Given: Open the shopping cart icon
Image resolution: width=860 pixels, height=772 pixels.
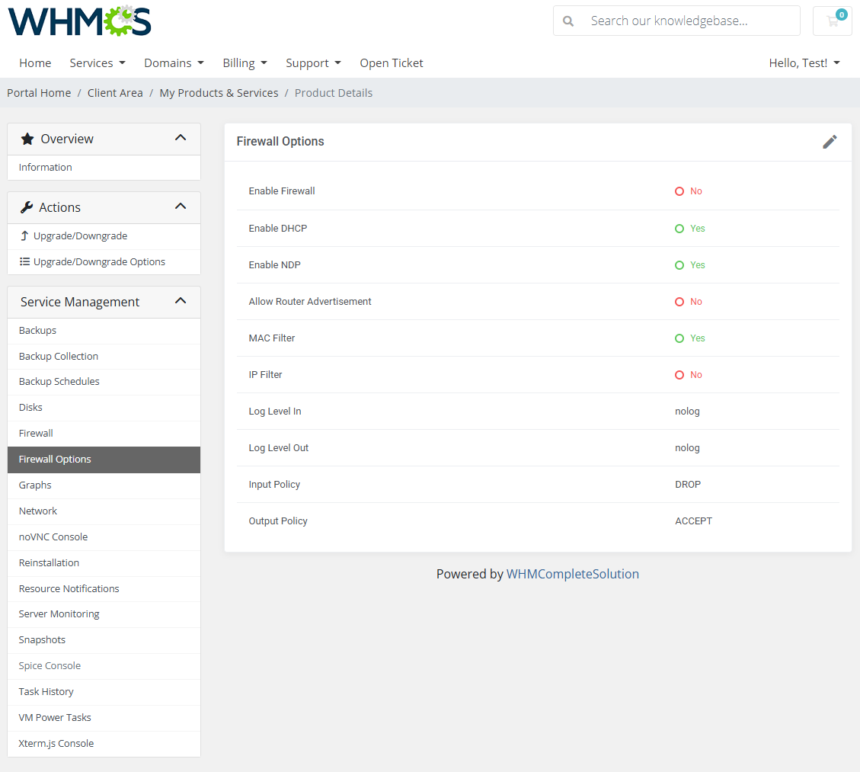Looking at the screenshot, I should tap(833, 21).
